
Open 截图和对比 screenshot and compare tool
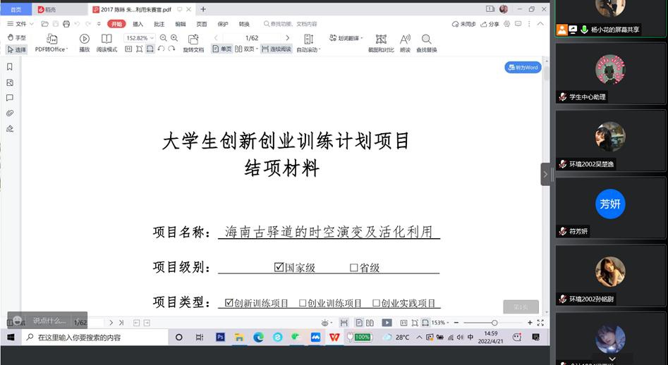pos(381,43)
